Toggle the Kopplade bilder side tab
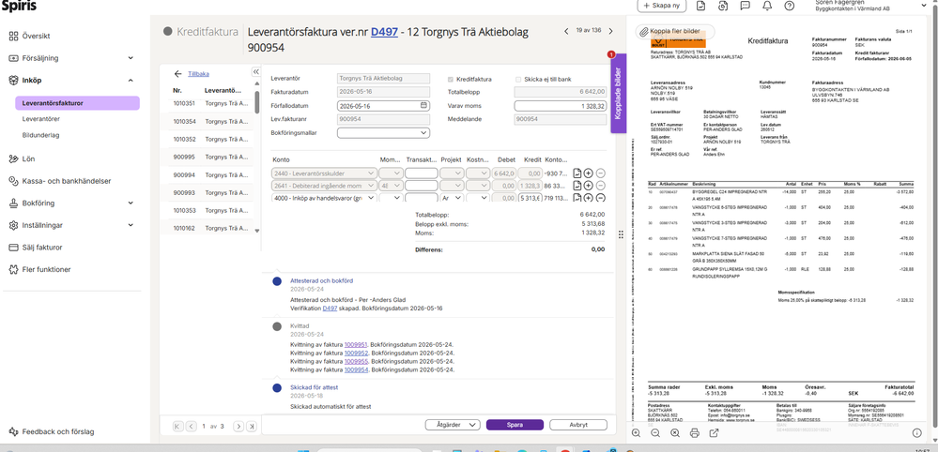Image resolution: width=938 pixels, height=452 pixels. pyautogui.click(x=618, y=93)
